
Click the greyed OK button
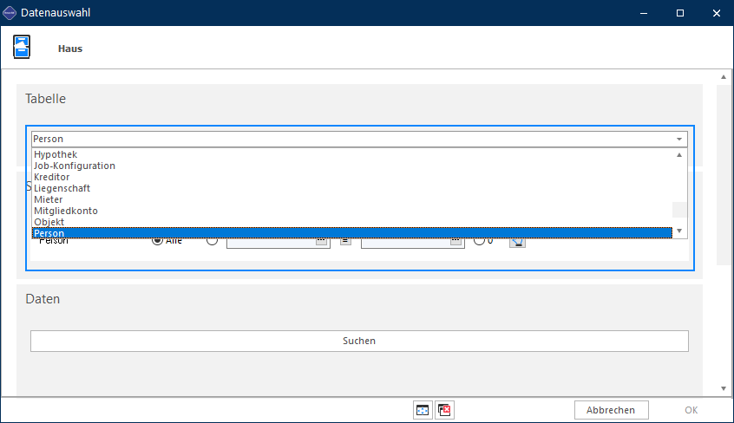coord(691,410)
